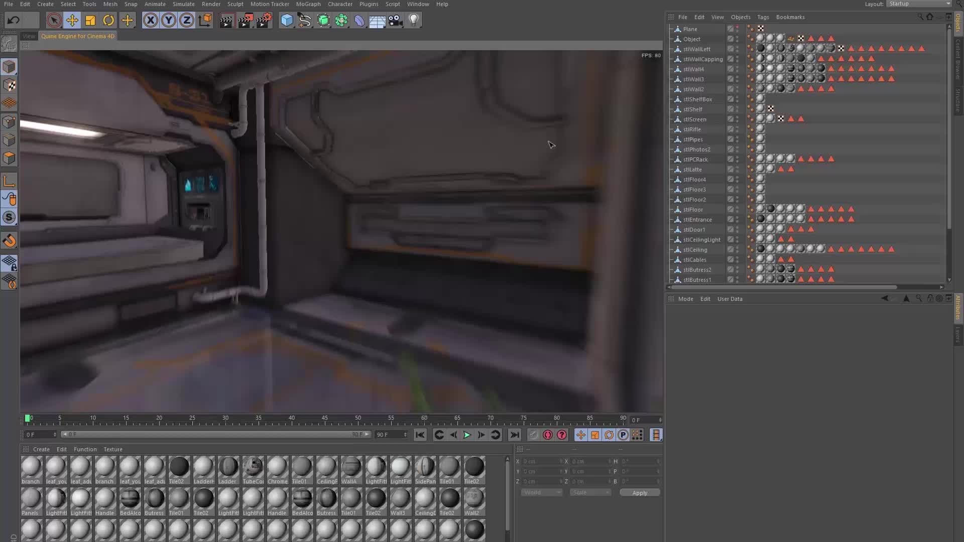
Task: Click the floor/environment object icon
Action: point(377,21)
